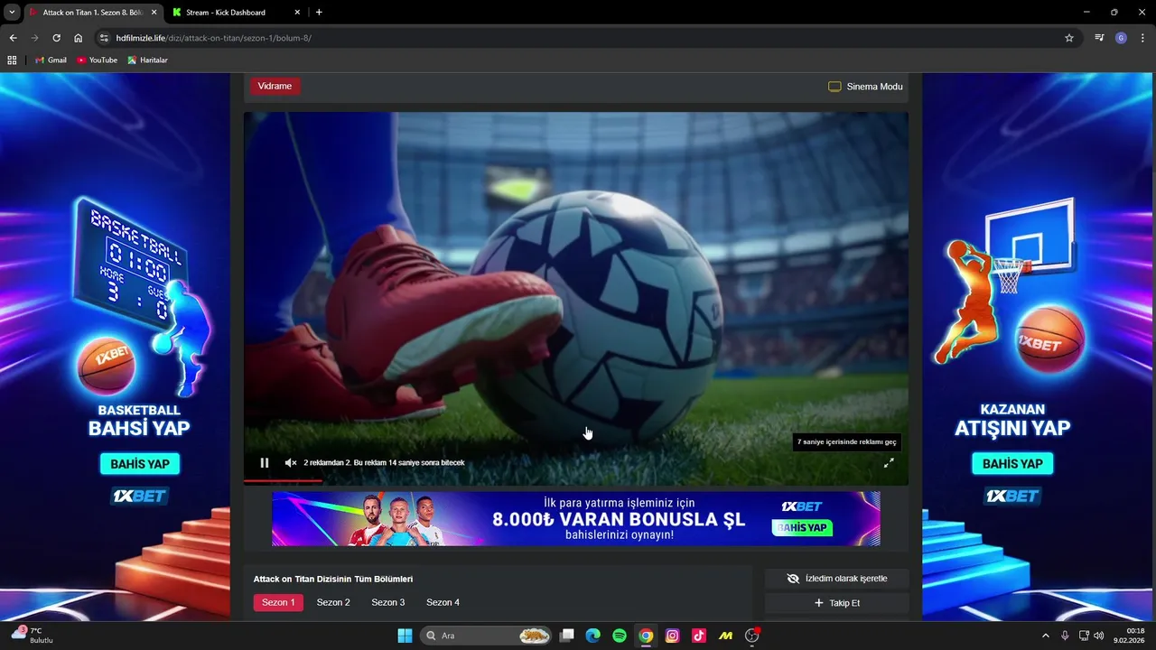Open Spotify from the taskbar
Viewport: 1156px width, 650px height.
(x=620, y=636)
